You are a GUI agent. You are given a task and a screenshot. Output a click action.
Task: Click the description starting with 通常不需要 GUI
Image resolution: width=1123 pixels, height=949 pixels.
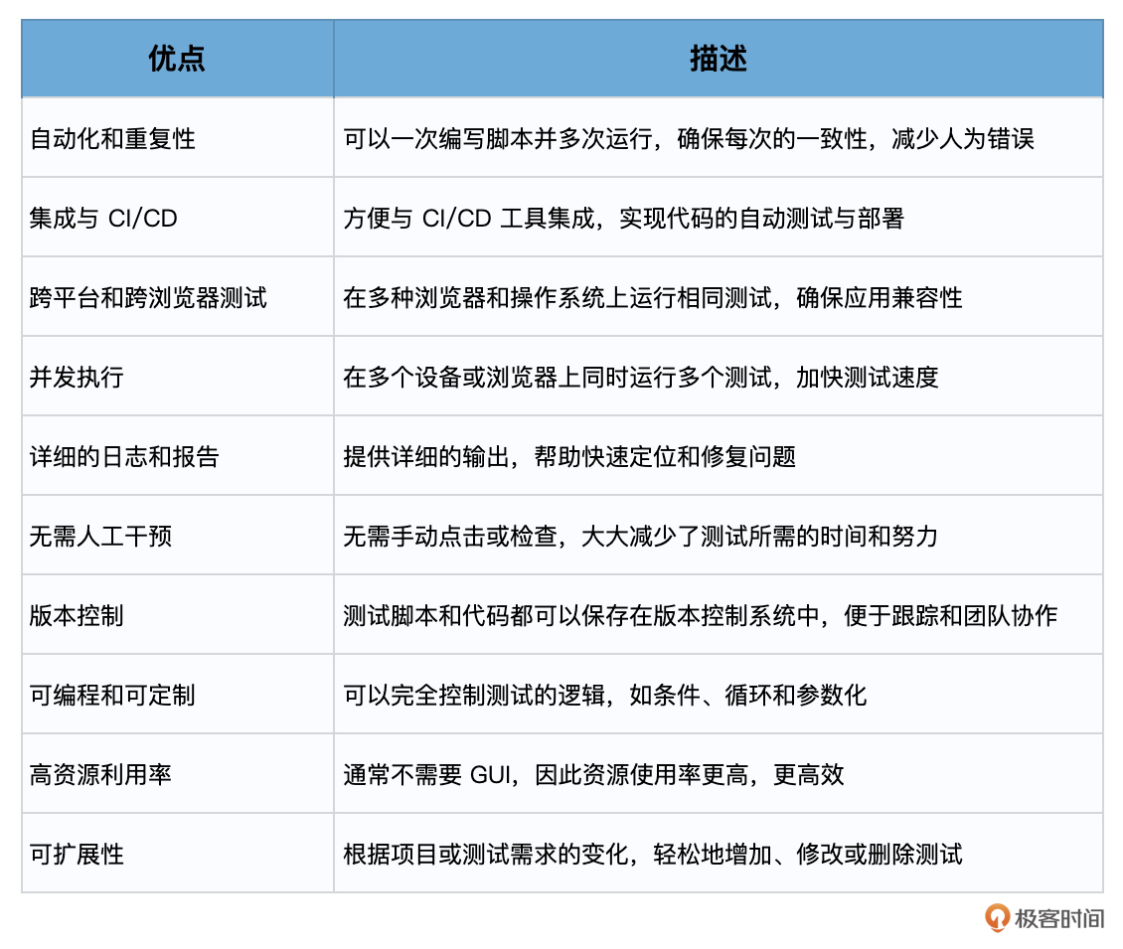(593, 774)
